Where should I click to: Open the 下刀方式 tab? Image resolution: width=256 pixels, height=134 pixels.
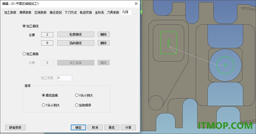[71, 12]
